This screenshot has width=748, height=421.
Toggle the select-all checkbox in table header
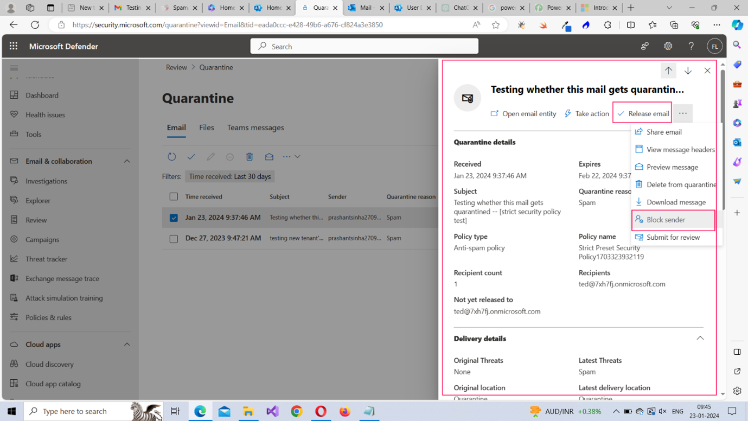click(x=174, y=196)
